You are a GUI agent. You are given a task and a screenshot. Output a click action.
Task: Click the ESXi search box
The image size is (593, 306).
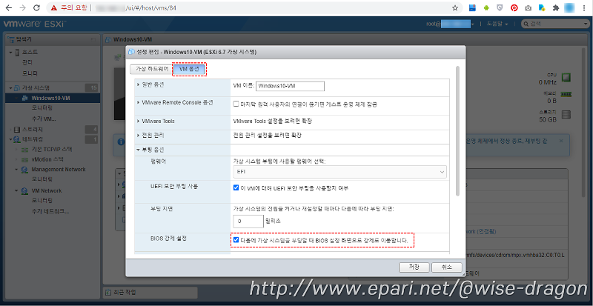click(x=554, y=24)
